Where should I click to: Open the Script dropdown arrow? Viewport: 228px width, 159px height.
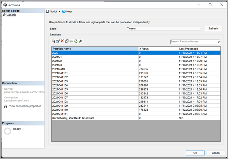click(x=60, y=12)
